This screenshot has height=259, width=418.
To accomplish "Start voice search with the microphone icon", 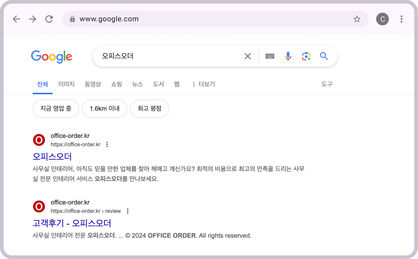I will (x=288, y=56).
